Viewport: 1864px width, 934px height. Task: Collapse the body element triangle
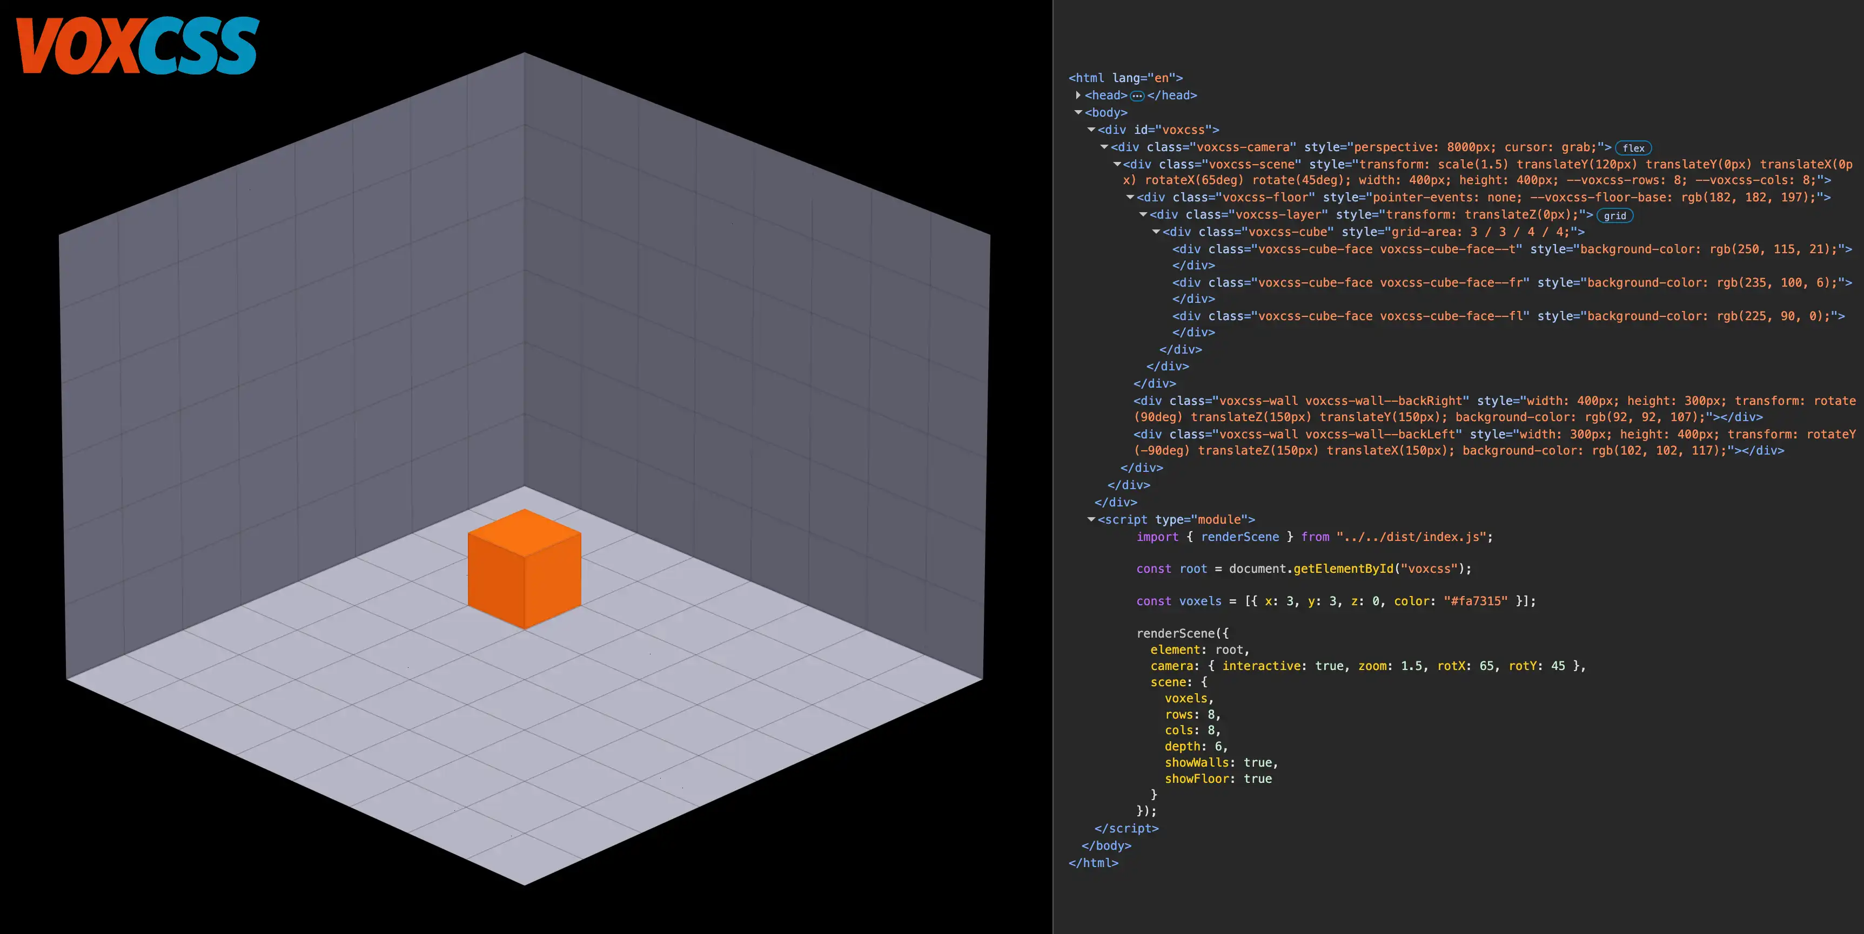click(x=1078, y=113)
